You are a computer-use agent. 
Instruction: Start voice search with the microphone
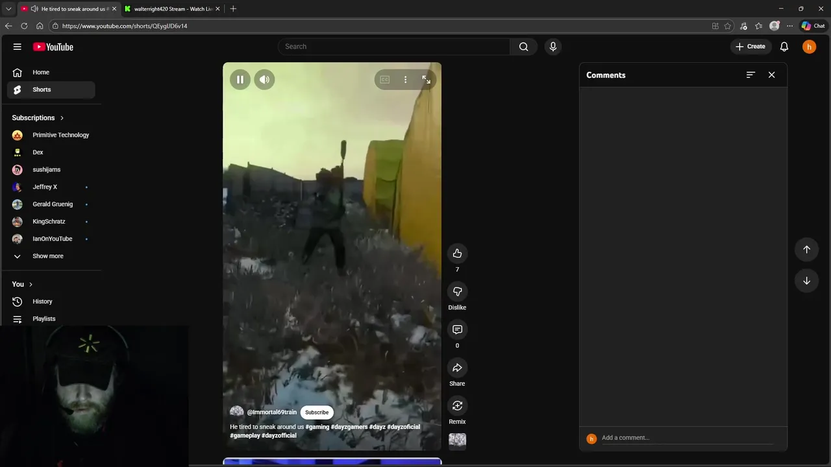point(553,47)
